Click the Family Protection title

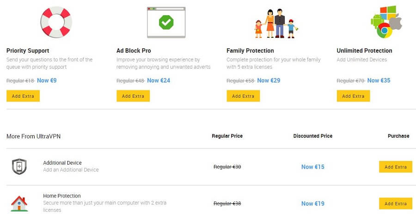[x=250, y=51]
